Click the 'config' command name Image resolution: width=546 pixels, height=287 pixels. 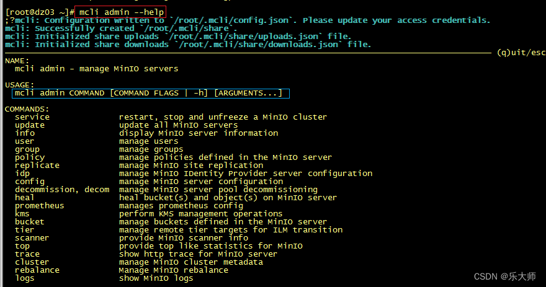coord(30,182)
